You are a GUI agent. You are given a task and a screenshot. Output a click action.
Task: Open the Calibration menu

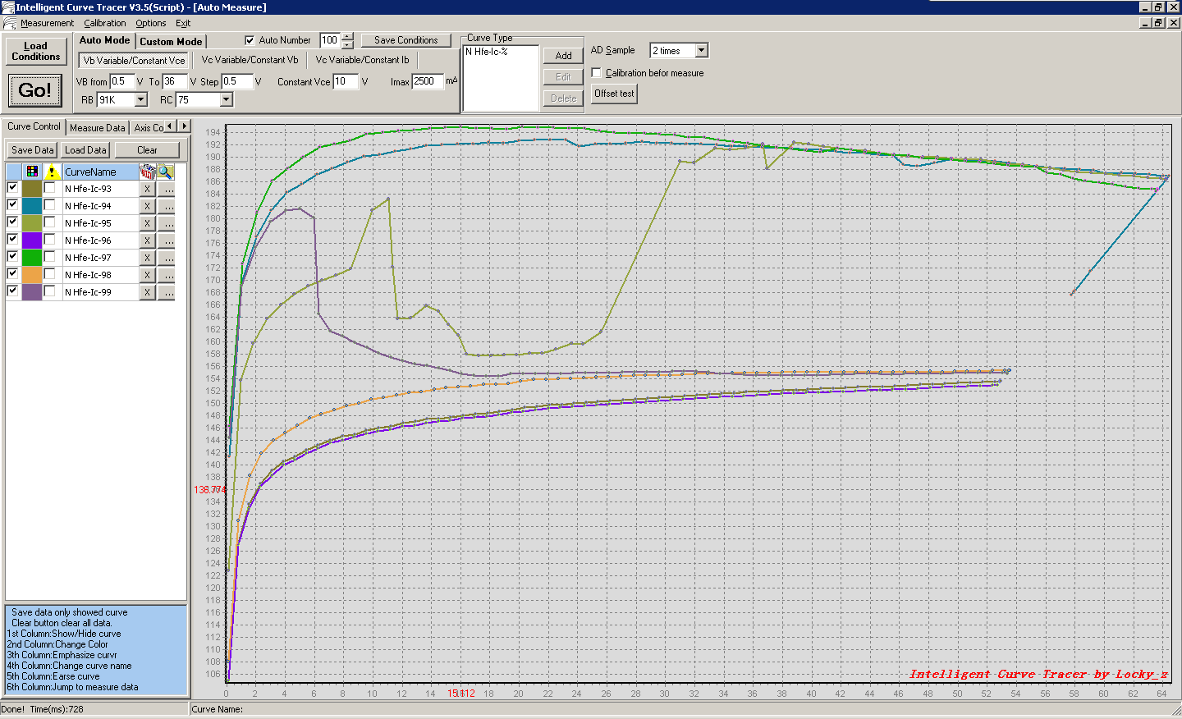tap(105, 23)
